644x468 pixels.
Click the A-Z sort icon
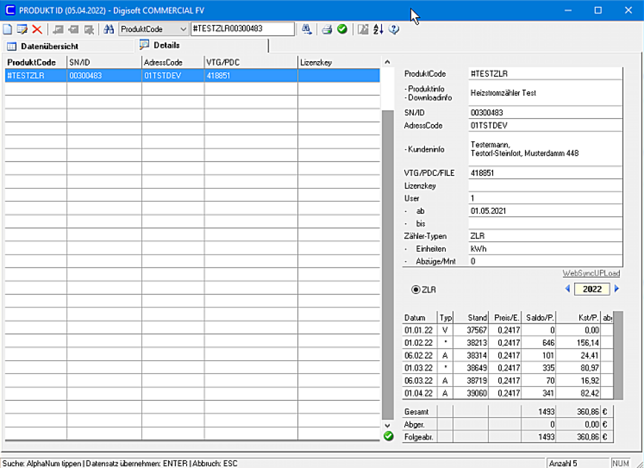click(378, 30)
